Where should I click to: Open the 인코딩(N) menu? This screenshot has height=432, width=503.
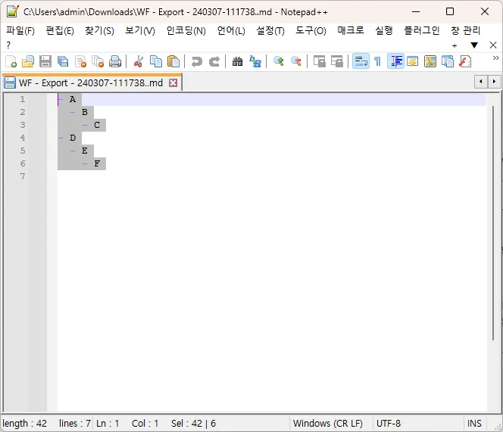(x=186, y=31)
